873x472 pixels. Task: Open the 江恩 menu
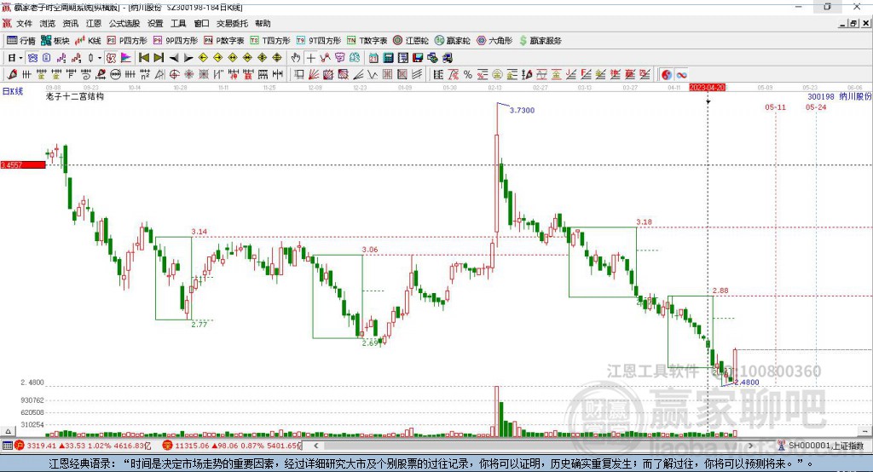(94, 23)
